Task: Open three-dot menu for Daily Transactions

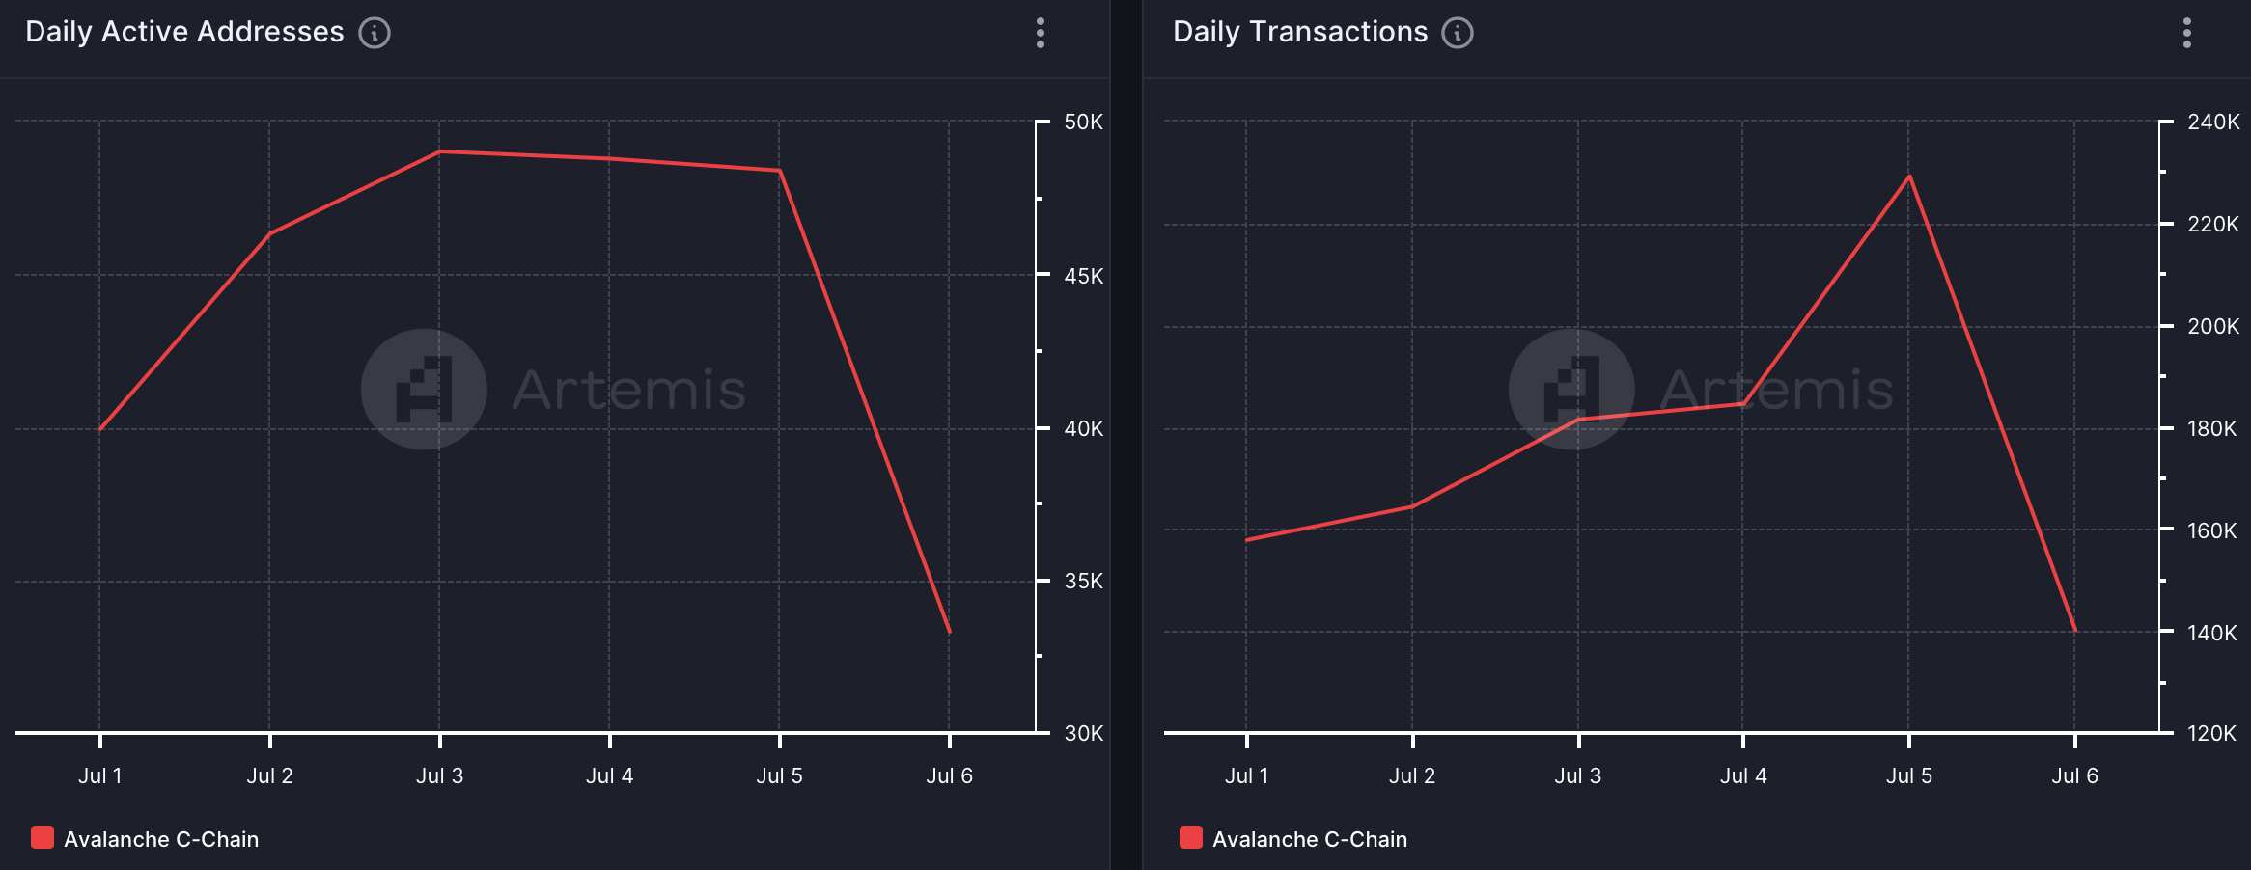Action: [x=2187, y=33]
